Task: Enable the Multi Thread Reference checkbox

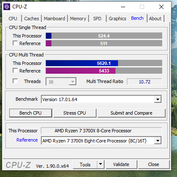Action: (x=15, y=70)
